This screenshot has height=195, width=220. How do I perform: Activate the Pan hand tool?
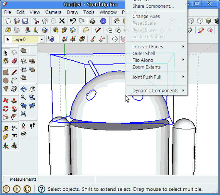pyautogui.click(x=32, y=89)
